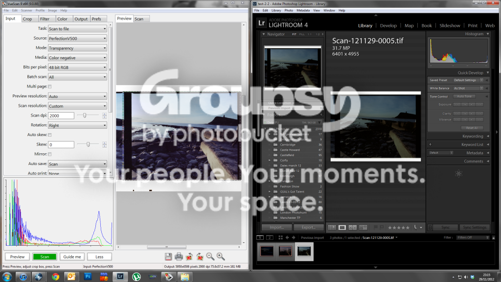Switch to the VueScan Color tab
The height and width of the screenshot is (282, 501).
coord(62,19)
